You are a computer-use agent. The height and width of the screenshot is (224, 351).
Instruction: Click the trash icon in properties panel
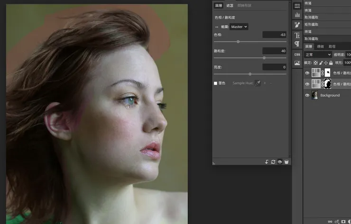click(286, 162)
